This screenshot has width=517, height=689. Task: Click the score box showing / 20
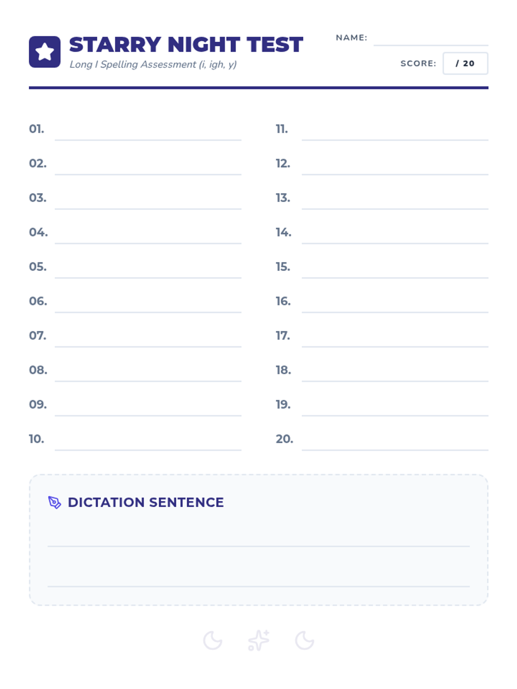point(465,63)
